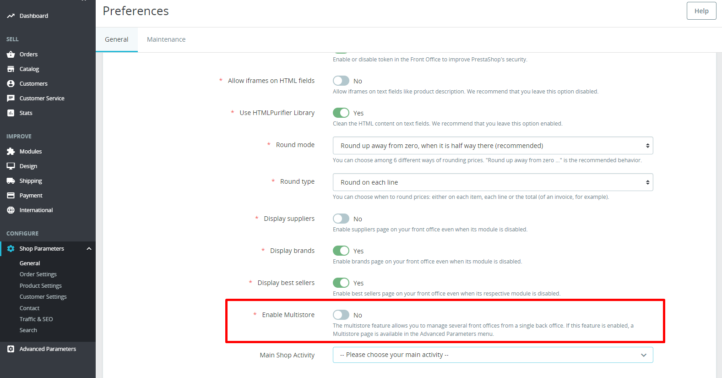This screenshot has height=378, width=722.
Task: Open the Round type dropdown
Action: (x=493, y=182)
